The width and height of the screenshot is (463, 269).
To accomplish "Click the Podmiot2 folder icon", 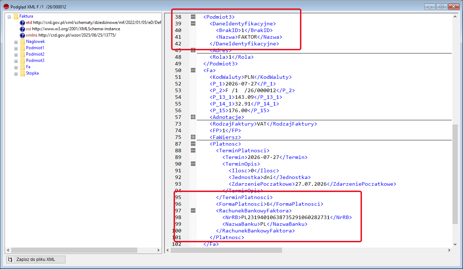I will tap(23, 54).
